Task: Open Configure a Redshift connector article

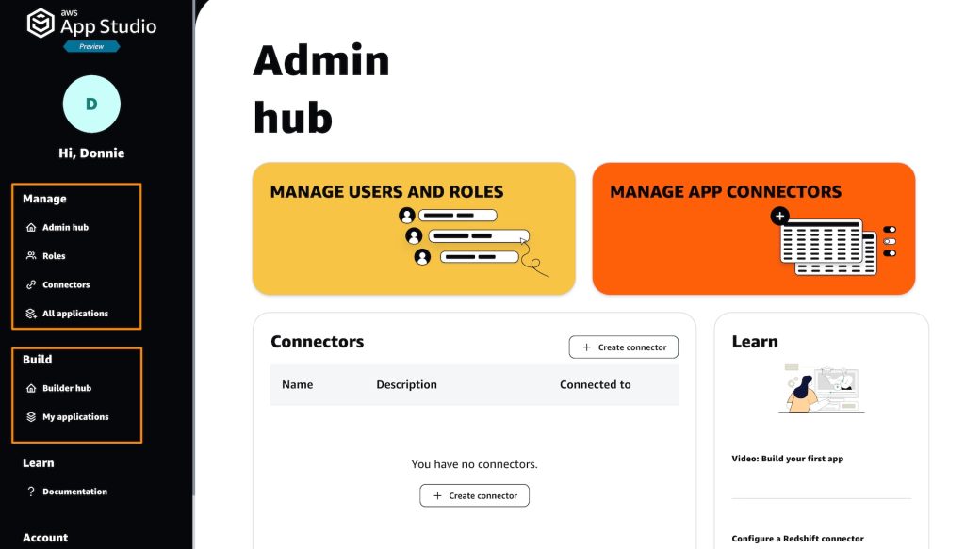Action: coord(797,539)
